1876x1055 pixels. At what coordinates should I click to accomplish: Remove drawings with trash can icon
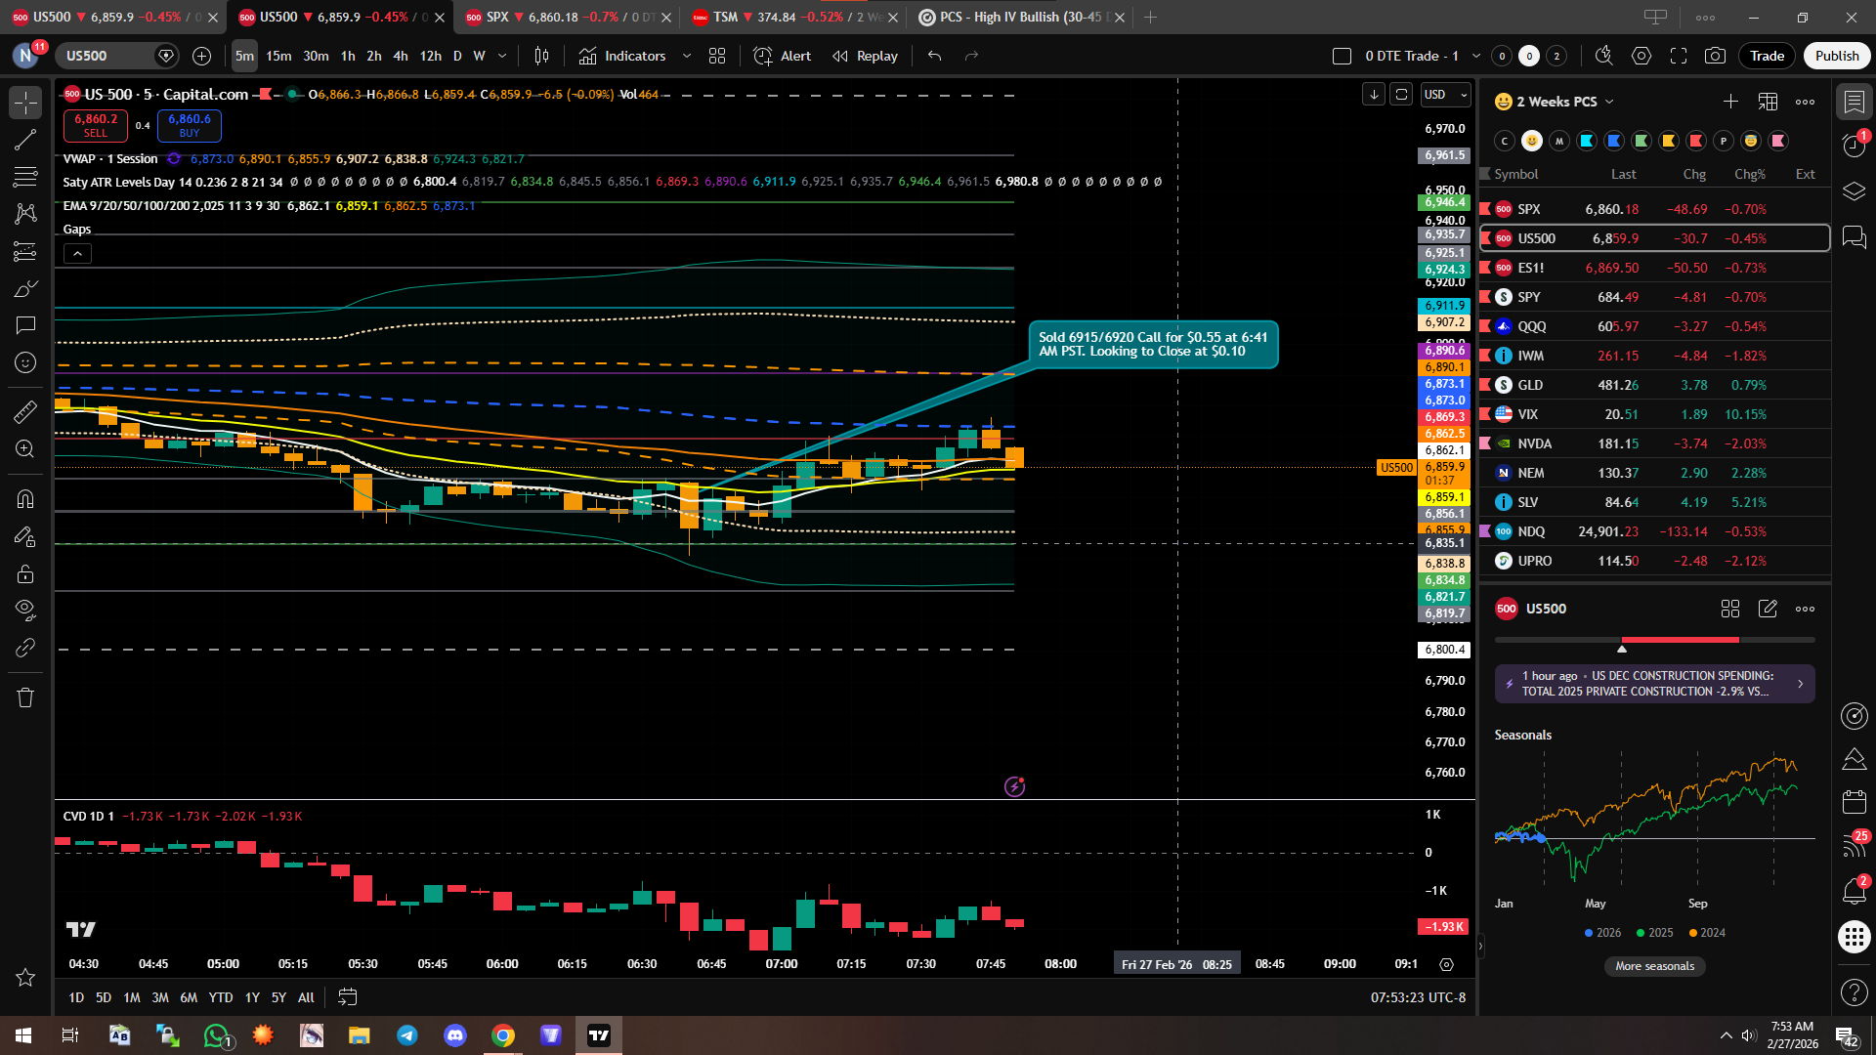[x=25, y=697]
